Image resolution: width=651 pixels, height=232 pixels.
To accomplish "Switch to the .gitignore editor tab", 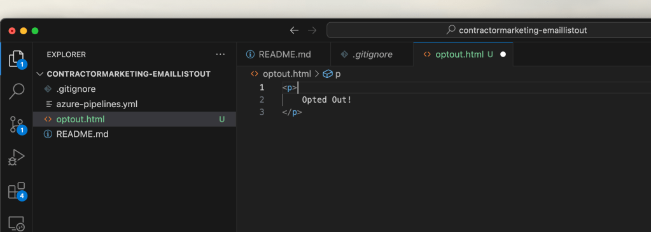I will click(x=372, y=54).
